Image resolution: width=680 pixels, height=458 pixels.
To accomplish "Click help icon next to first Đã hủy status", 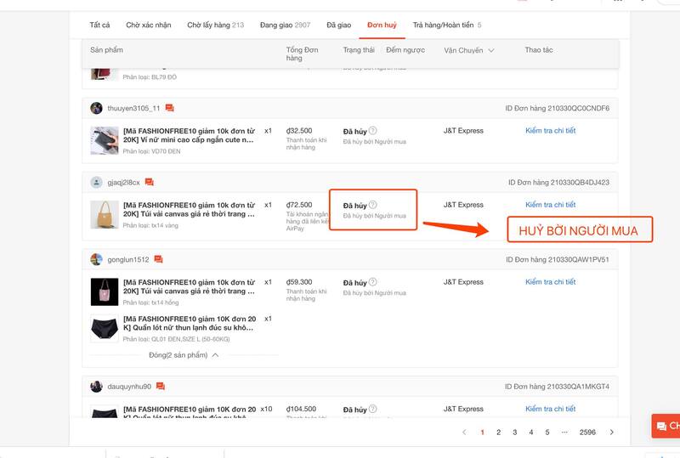I will [373, 131].
